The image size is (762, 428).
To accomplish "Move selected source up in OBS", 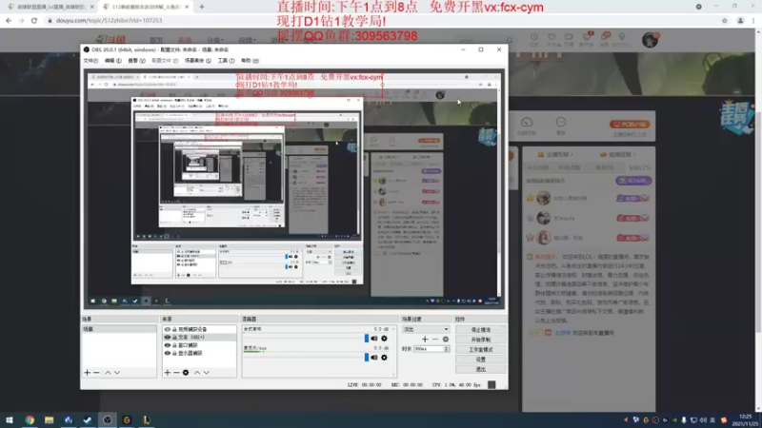I will pos(197,373).
